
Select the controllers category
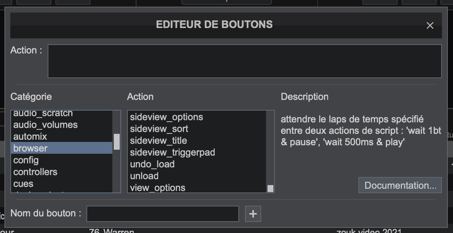[x=35, y=172]
